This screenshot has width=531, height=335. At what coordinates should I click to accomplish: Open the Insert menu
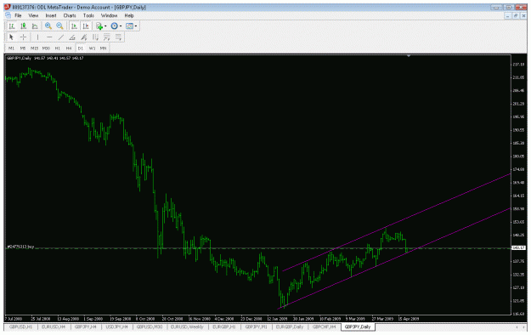click(x=51, y=15)
